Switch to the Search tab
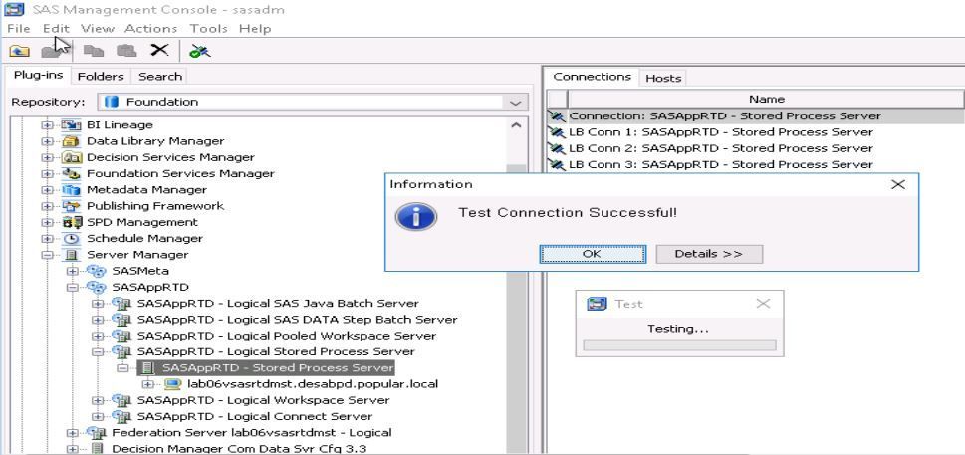 160,77
